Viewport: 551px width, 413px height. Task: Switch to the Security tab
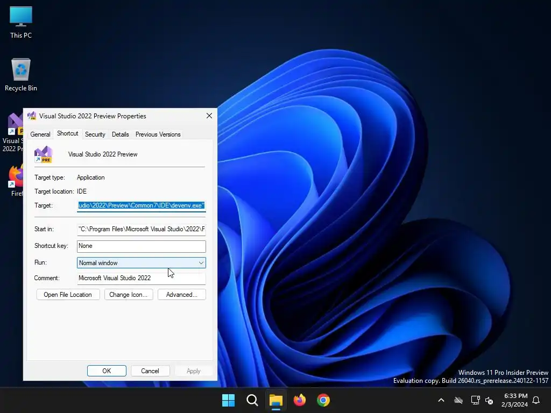[95, 134]
